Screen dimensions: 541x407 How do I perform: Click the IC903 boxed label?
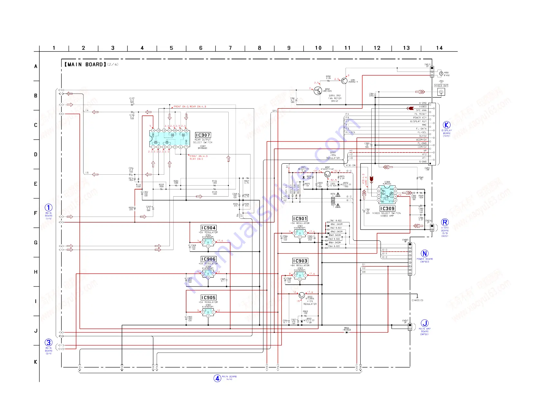click(300, 261)
